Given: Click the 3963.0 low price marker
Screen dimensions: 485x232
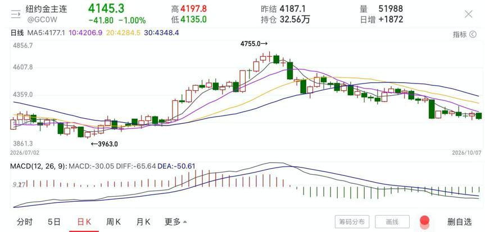Looking at the screenshot, I should (x=104, y=144).
